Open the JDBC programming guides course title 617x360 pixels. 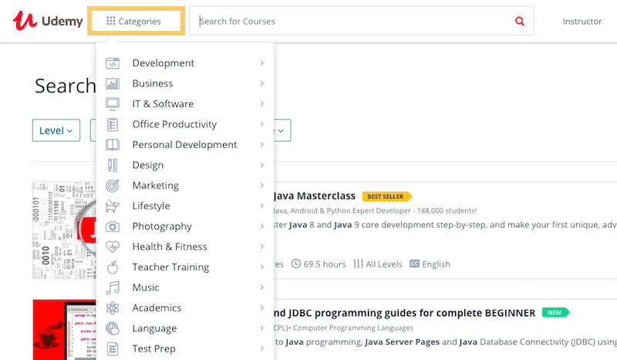pyautogui.click(x=404, y=313)
